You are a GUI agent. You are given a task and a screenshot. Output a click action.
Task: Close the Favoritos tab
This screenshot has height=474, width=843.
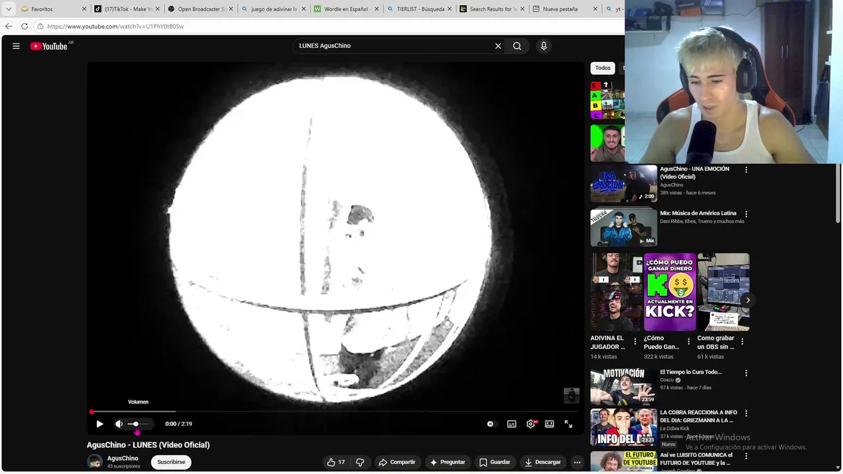point(84,9)
